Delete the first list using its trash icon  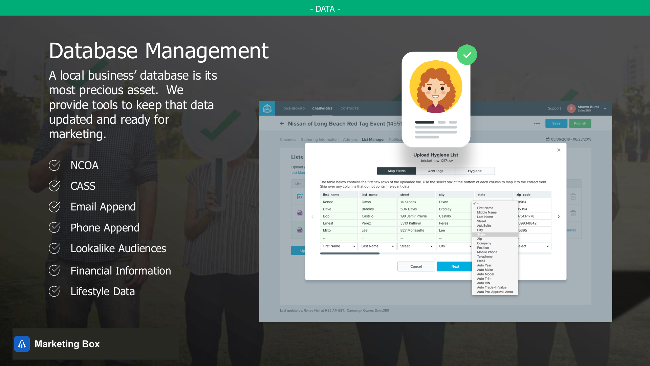(573, 197)
